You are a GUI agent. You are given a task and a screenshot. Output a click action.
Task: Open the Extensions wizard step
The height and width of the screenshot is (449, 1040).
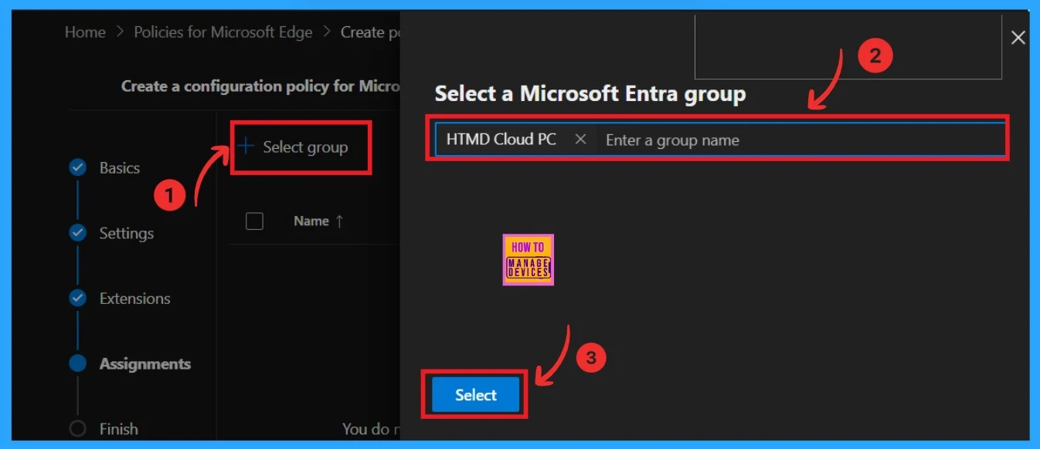click(135, 299)
